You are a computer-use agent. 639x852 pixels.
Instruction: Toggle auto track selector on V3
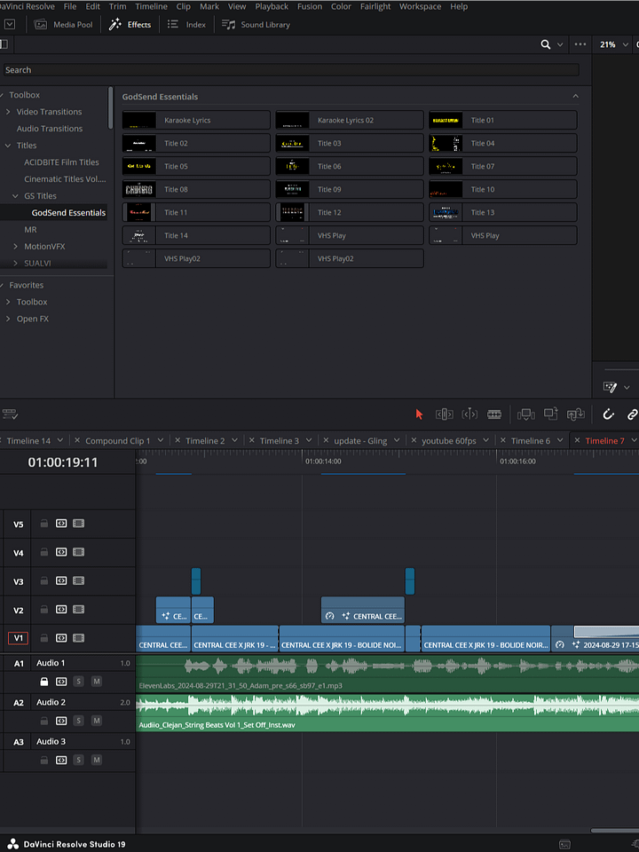(61, 580)
